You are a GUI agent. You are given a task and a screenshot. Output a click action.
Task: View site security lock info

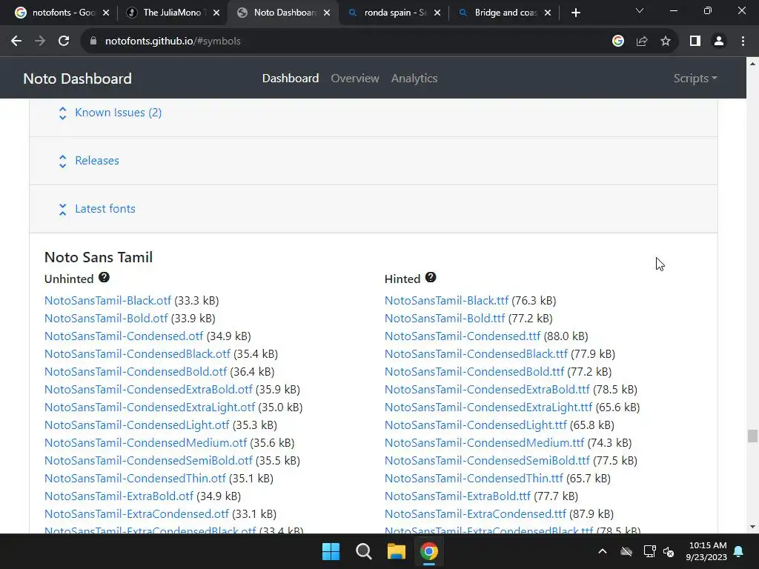tap(93, 41)
